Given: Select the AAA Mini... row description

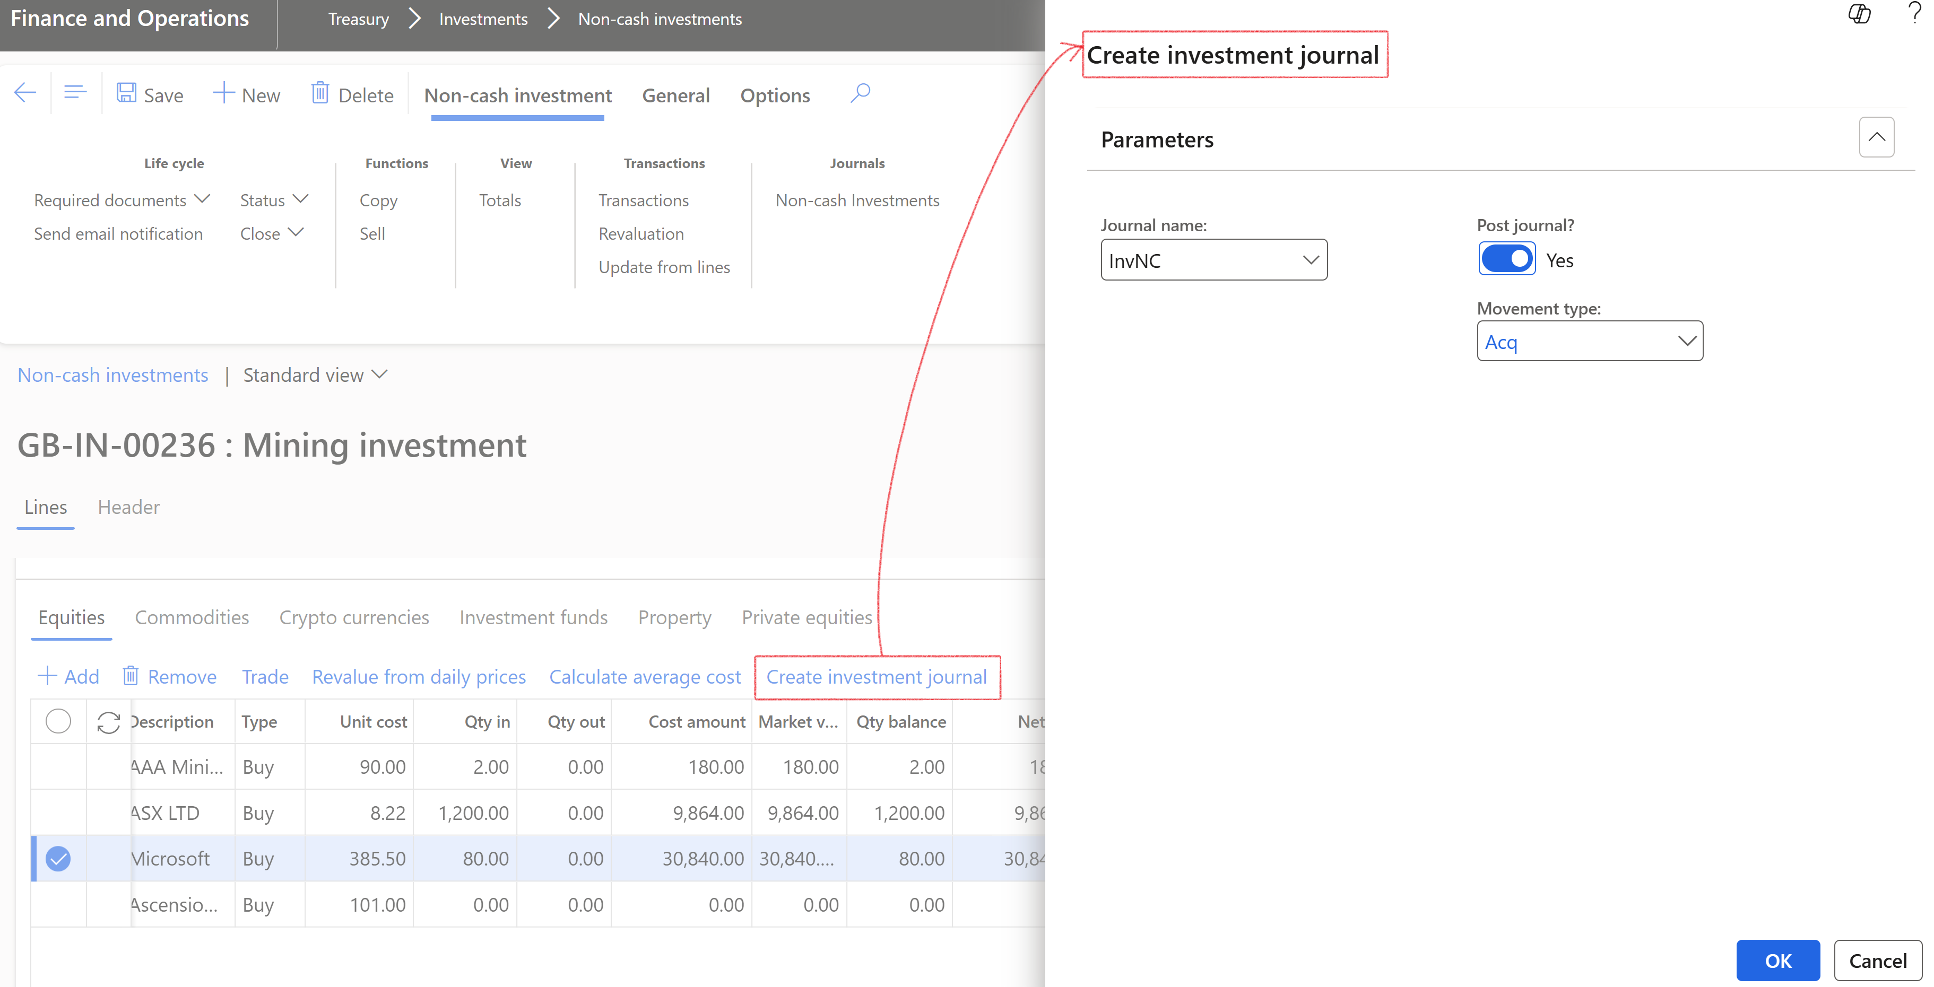Looking at the screenshot, I should 177,767.
